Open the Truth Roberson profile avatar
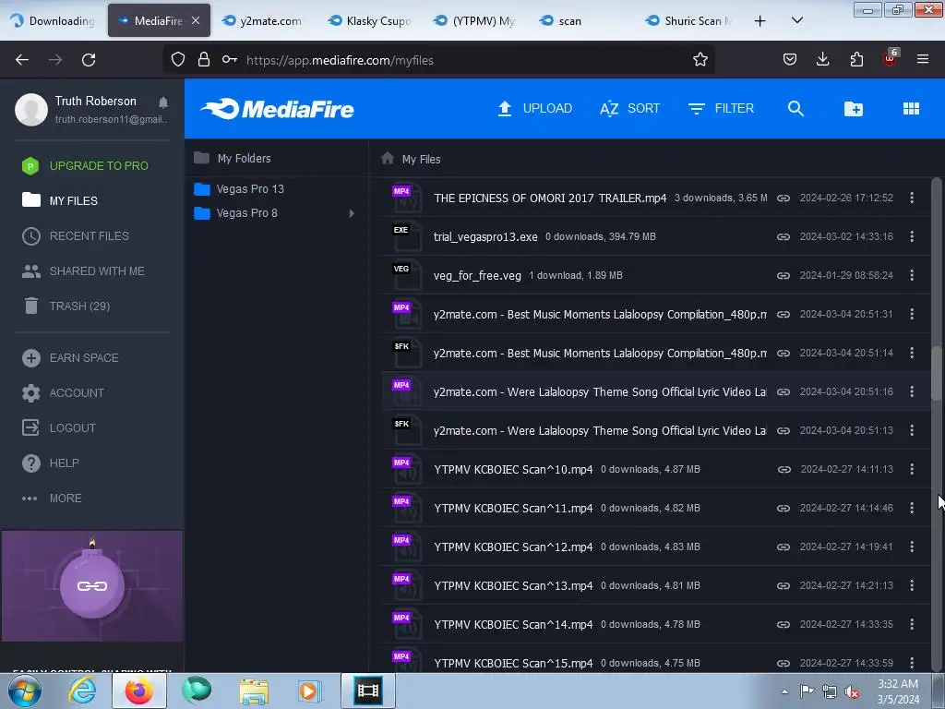 pyautogui.click(x=31, y=110)
